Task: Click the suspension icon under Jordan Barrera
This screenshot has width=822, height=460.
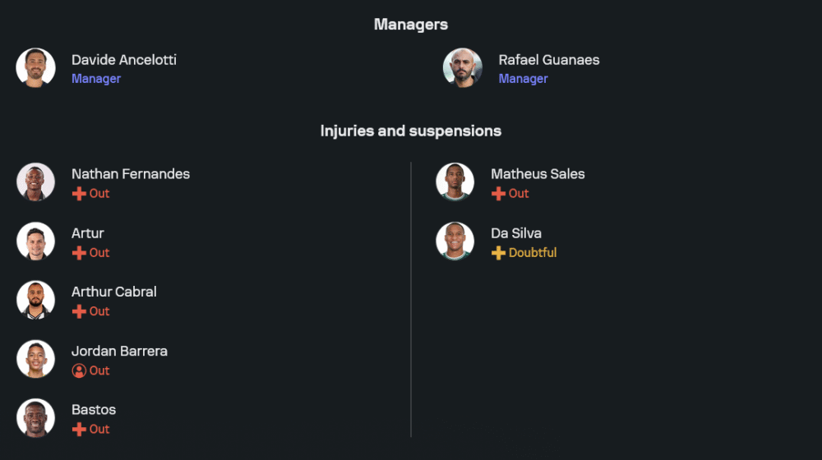Action: pyautogui.click(x=79, y=370)
